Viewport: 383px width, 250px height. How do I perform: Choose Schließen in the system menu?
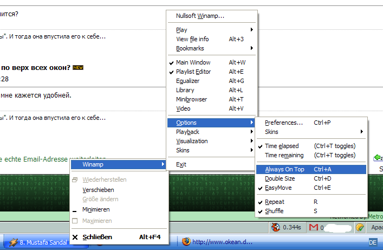click(119, 237)
